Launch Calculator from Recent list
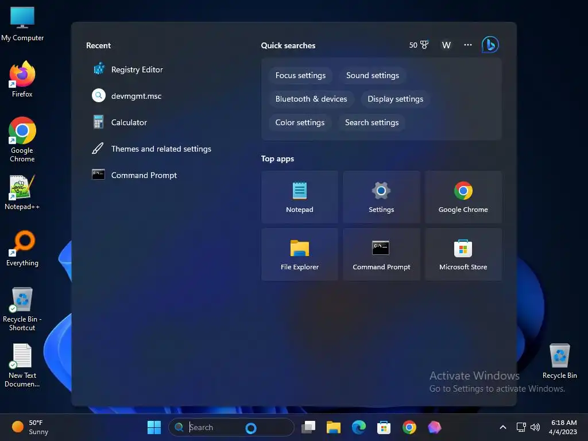This screenshot has height=441, width=588. (x=119, y=122)
